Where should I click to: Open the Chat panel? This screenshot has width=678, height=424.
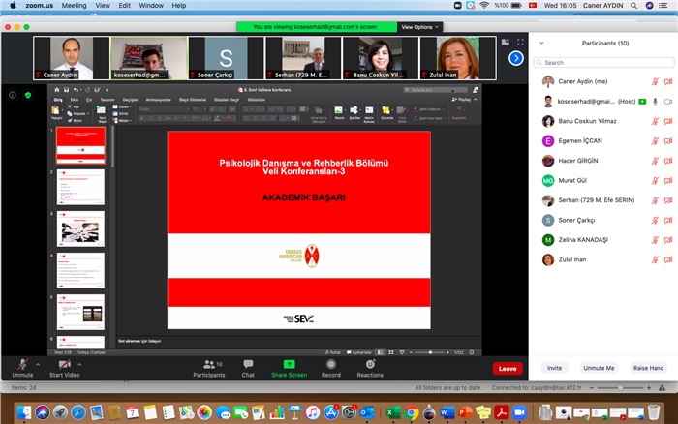(248, 368)
